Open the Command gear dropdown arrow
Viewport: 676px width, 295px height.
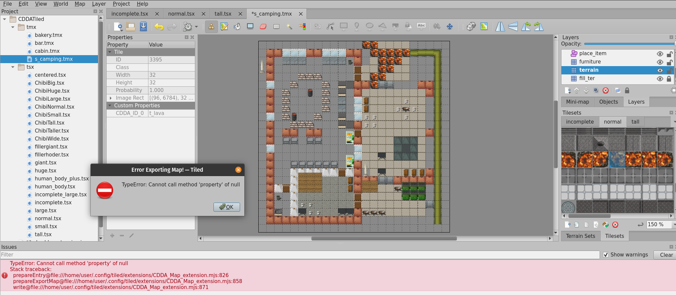click(196, 27)
